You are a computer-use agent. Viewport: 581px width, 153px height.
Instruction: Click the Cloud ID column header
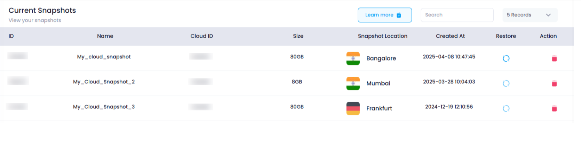[x=202, y=36]
